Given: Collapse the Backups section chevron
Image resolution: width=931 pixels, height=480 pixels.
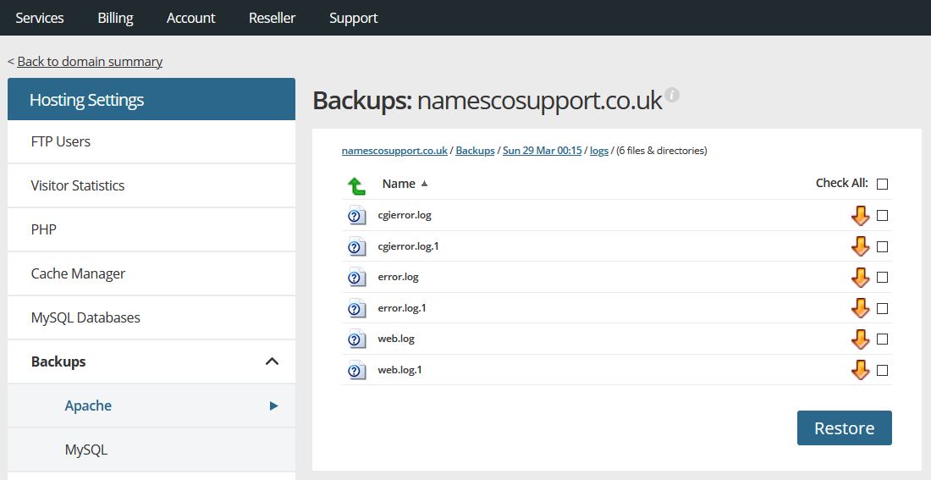Looking at the screenshot, I should tap(272, 361).
